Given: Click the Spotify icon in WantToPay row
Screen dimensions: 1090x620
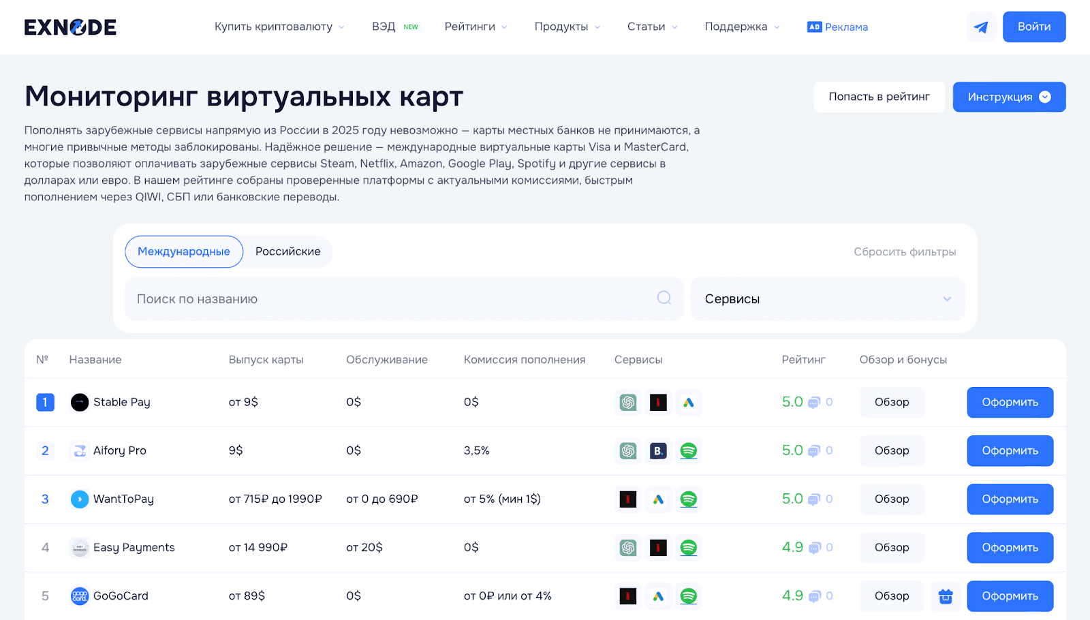Looking at the screenshot, I should click(689, 499).
